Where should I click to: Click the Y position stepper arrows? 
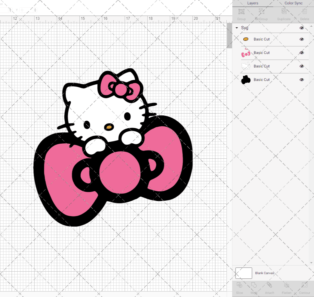pos(35,10)
